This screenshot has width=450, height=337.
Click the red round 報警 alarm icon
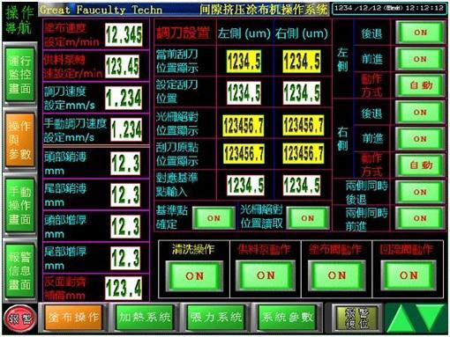coord(20,319)
